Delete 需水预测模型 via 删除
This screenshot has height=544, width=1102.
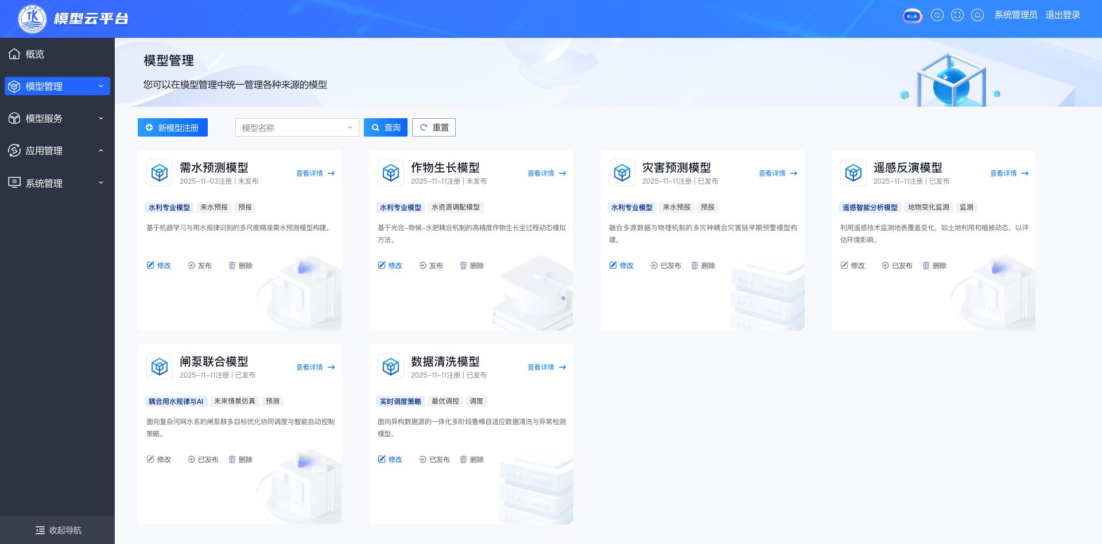click(240, 266)
